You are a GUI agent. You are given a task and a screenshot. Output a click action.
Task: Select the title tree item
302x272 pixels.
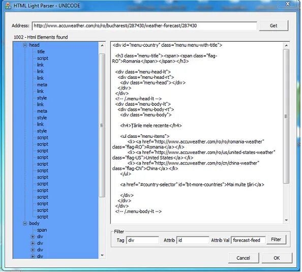[x=41, y=52]
